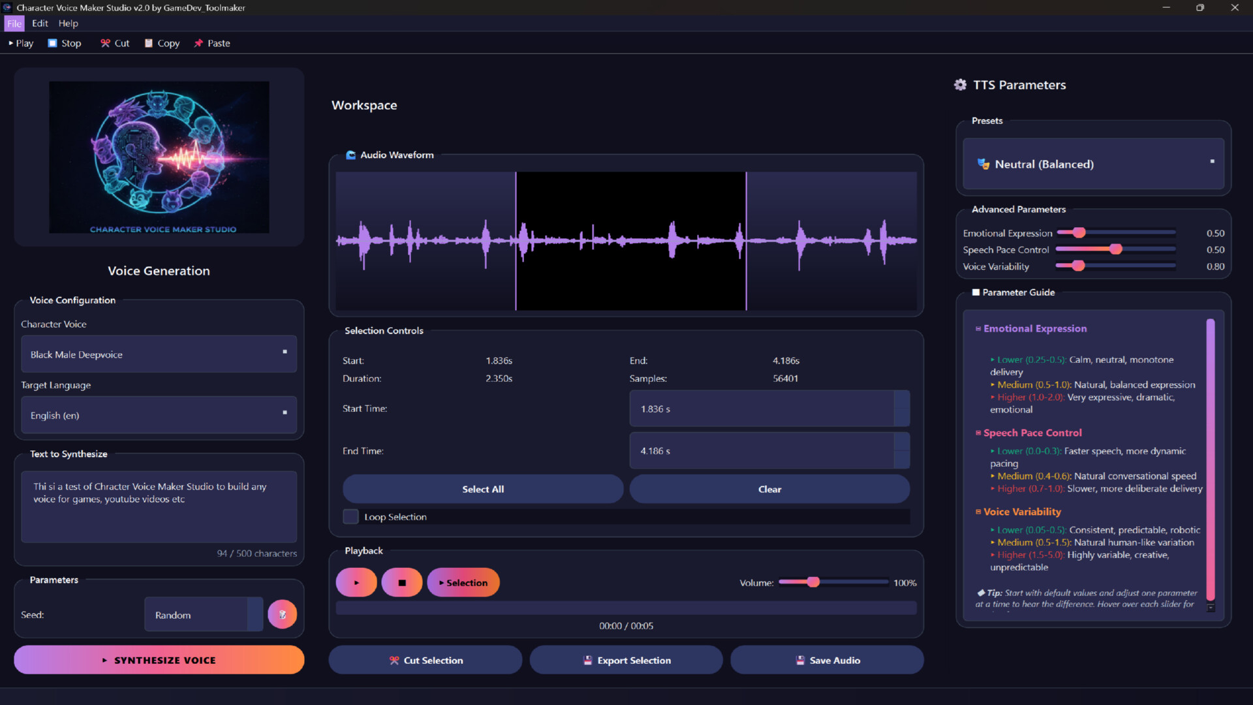Click the Copy icon in the top toolbar

coord(150,43)
